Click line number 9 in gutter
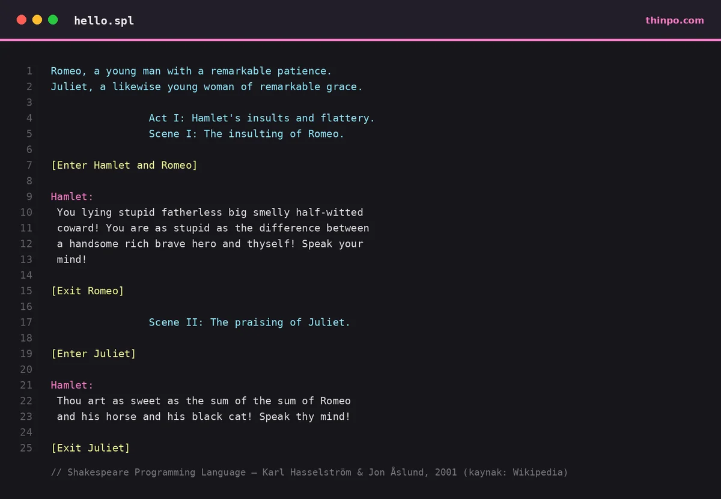721x499 pixels. pyautogui.click(x=29, y=196)
